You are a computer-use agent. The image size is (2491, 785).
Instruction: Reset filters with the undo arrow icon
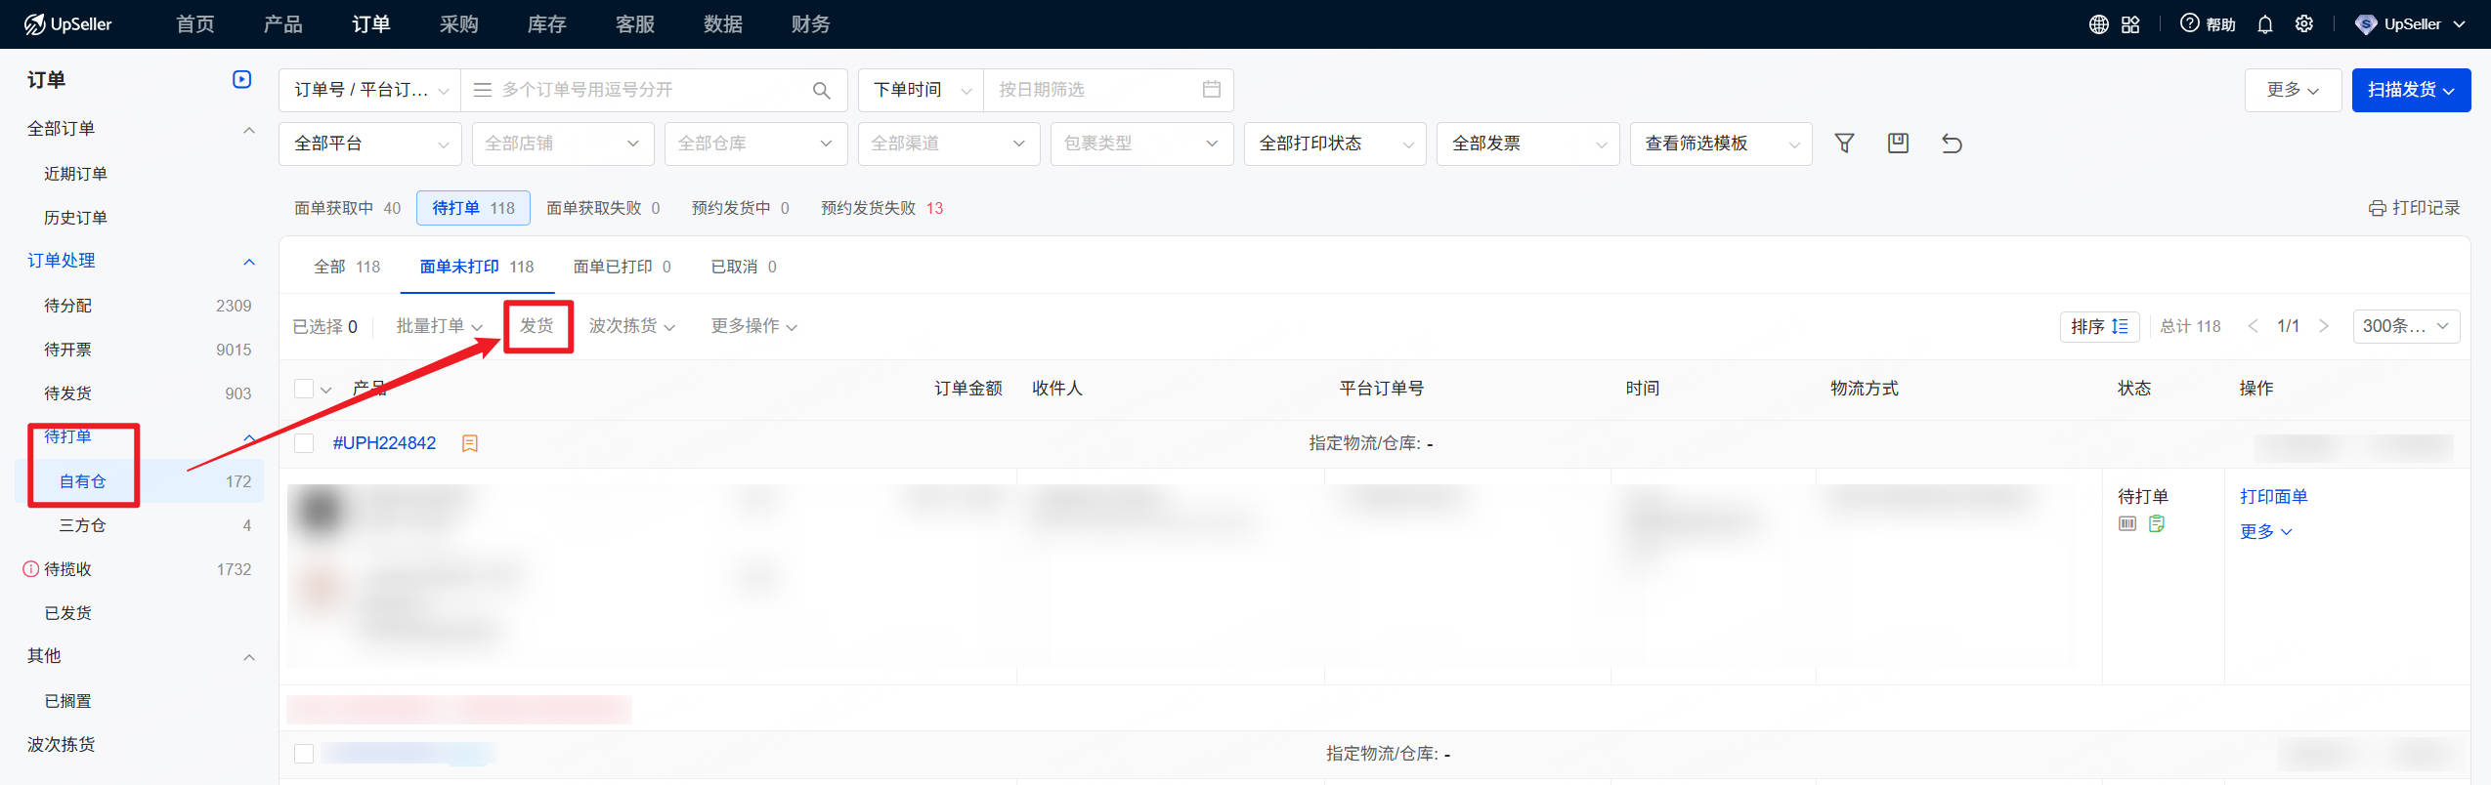click(x=1952, y=144)
